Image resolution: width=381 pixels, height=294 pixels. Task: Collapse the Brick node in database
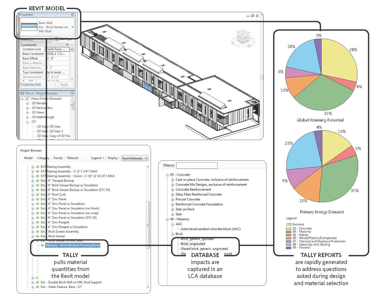[x=173, y=234]
